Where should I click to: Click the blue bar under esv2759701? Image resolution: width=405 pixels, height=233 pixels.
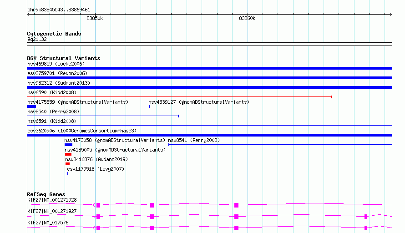(x=209, y=78)
